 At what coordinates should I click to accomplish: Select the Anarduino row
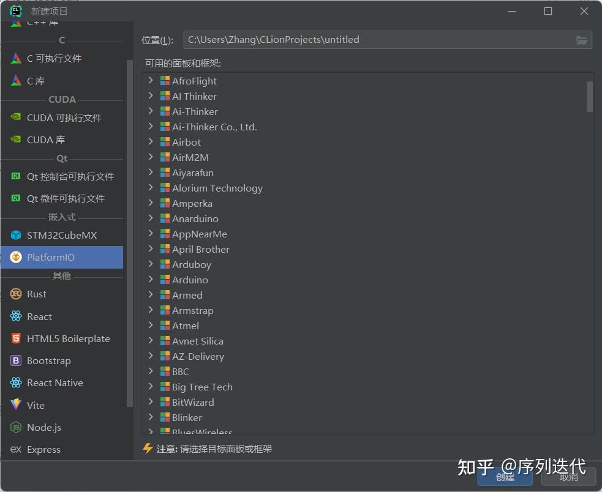[367, 218]
